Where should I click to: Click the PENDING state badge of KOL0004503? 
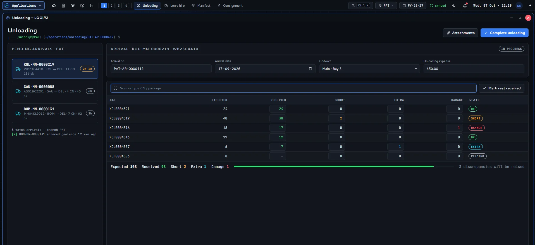click(x=477, y=156)
